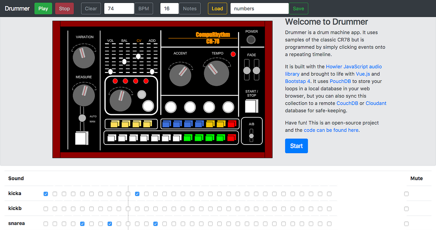
Task: Focus the Notes field showing 16
Action: coord(169,8)
